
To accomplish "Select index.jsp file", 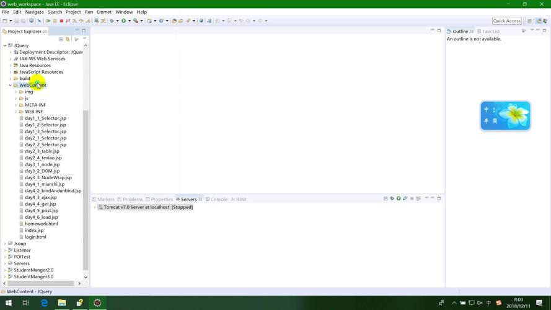I will point(34,231).
